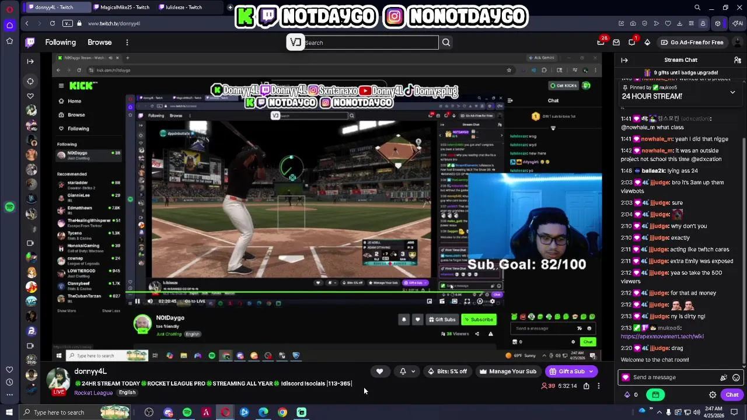Open Opera sidebar heart icon
747x420 pixels.
(9, 369)
